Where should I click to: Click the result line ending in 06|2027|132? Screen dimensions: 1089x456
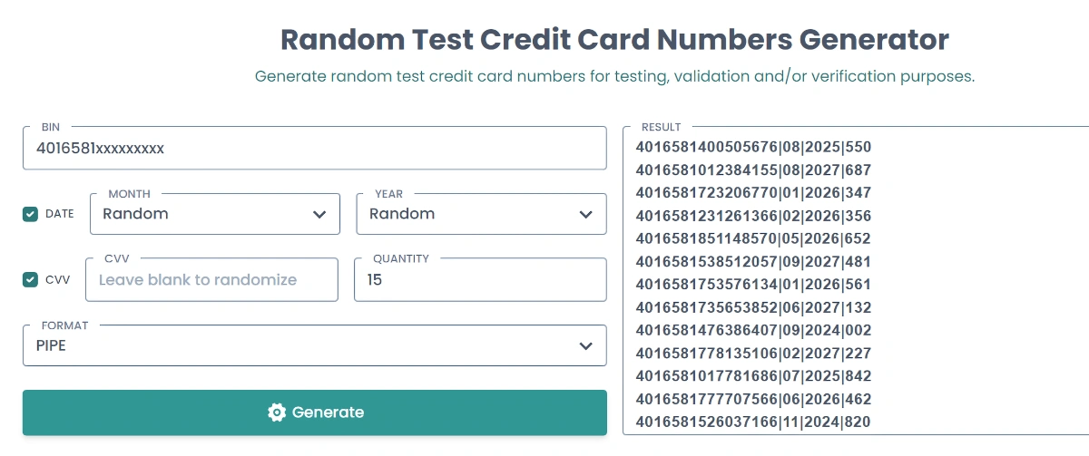753,307
